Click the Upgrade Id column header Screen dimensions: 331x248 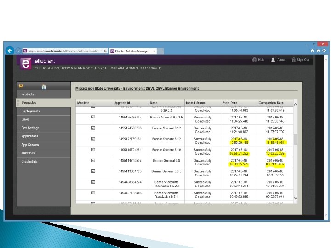130,103
